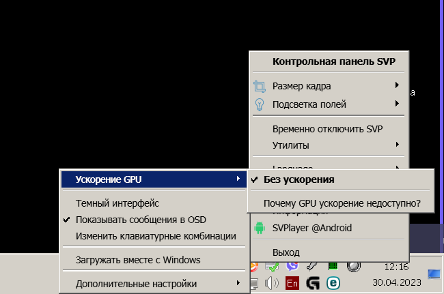
Task: Click the speaker volume tray icon
Action: coord(272,282)
